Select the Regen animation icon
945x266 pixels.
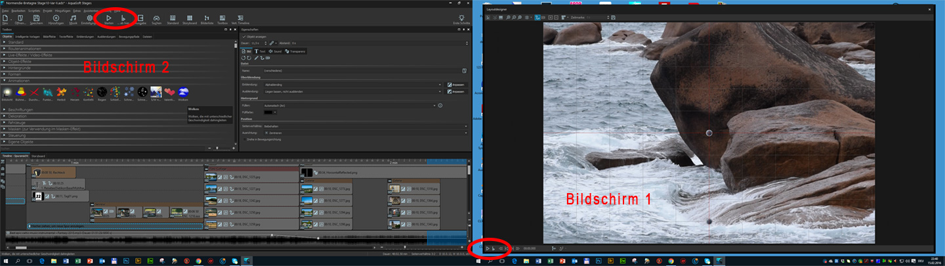102,93
